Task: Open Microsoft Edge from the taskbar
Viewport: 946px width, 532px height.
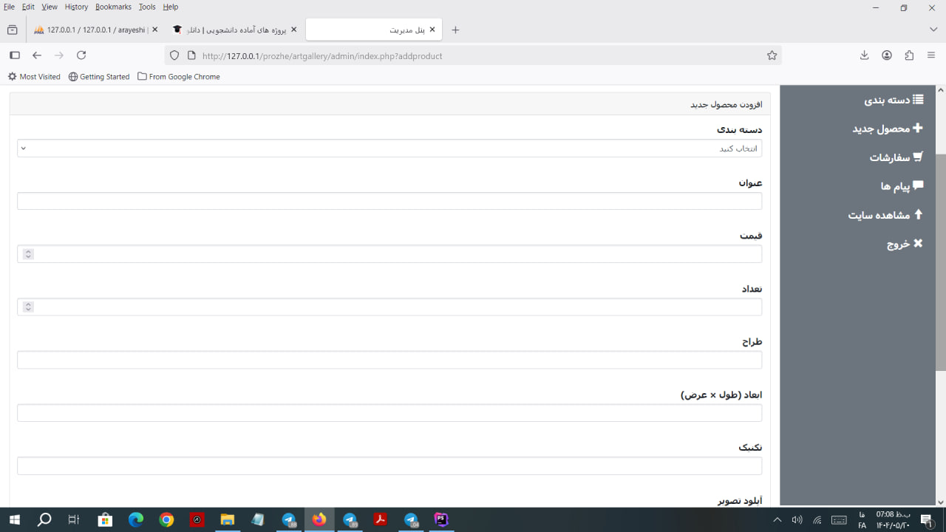Action: point(136,519)
